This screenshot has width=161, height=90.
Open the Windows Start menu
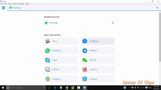point(3,88)
